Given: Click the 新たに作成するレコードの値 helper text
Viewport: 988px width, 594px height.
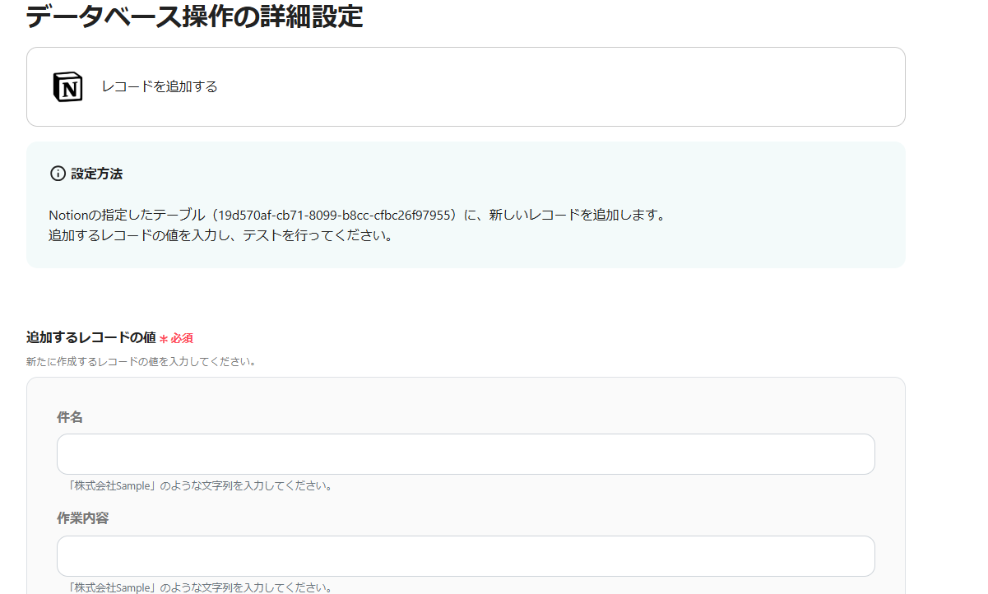Looking at the screenshot, I should [141, 361].
